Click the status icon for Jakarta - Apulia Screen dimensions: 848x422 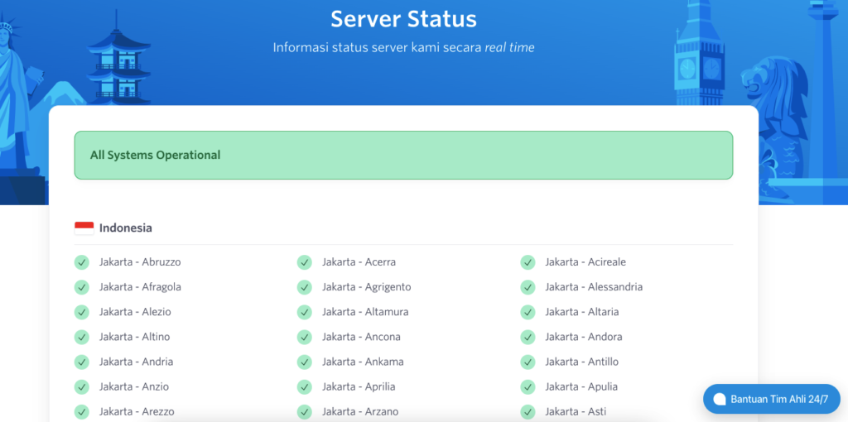528,386
